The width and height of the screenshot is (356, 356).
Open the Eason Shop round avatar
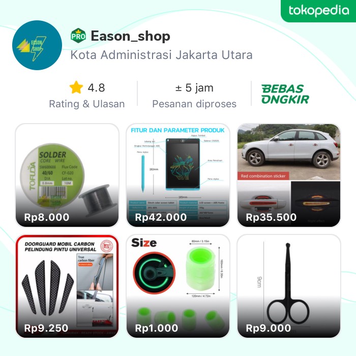pyautogui.click(x=37, y=45)
